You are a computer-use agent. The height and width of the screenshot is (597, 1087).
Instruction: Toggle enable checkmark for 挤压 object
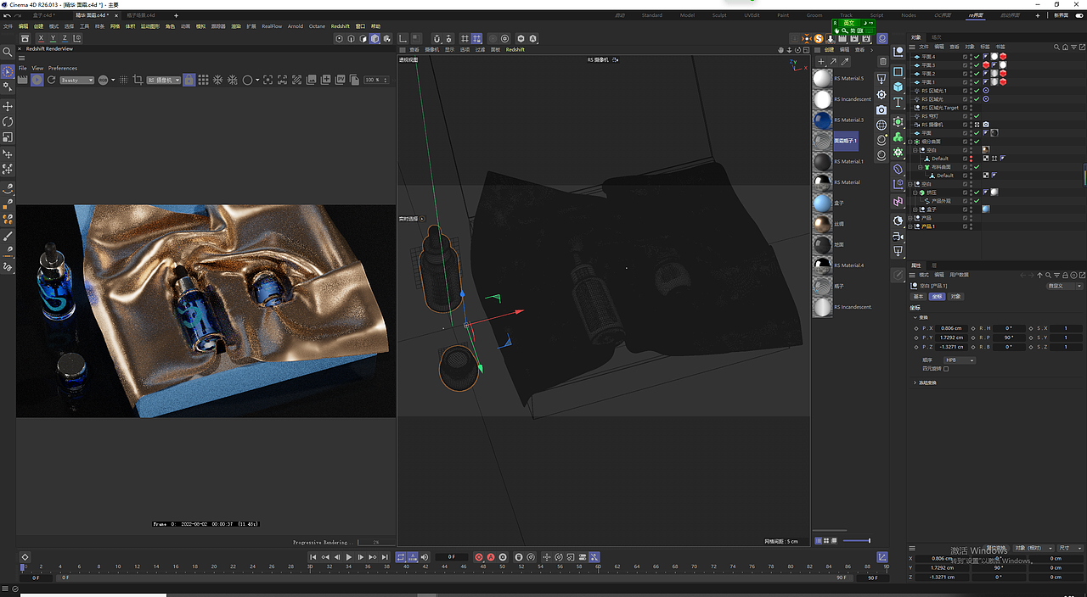[x=977, y=192]
